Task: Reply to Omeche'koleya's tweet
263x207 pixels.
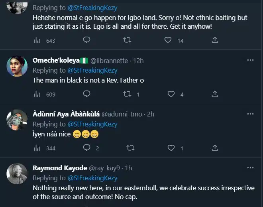Action: 86,94
